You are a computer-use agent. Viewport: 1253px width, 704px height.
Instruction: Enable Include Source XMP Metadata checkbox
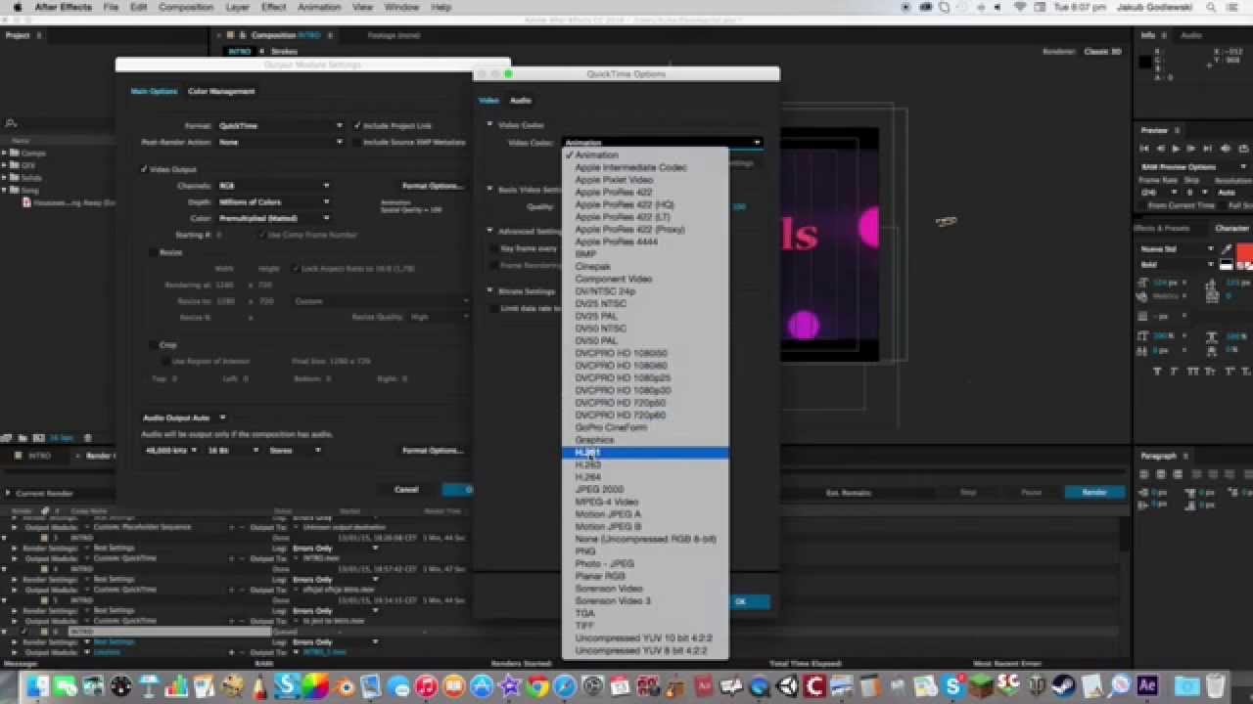pos(357,143)
